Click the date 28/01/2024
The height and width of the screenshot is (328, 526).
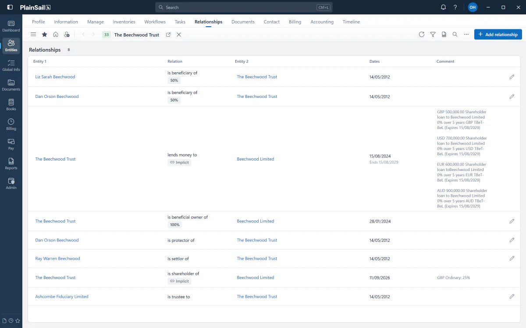pos(380,221)
